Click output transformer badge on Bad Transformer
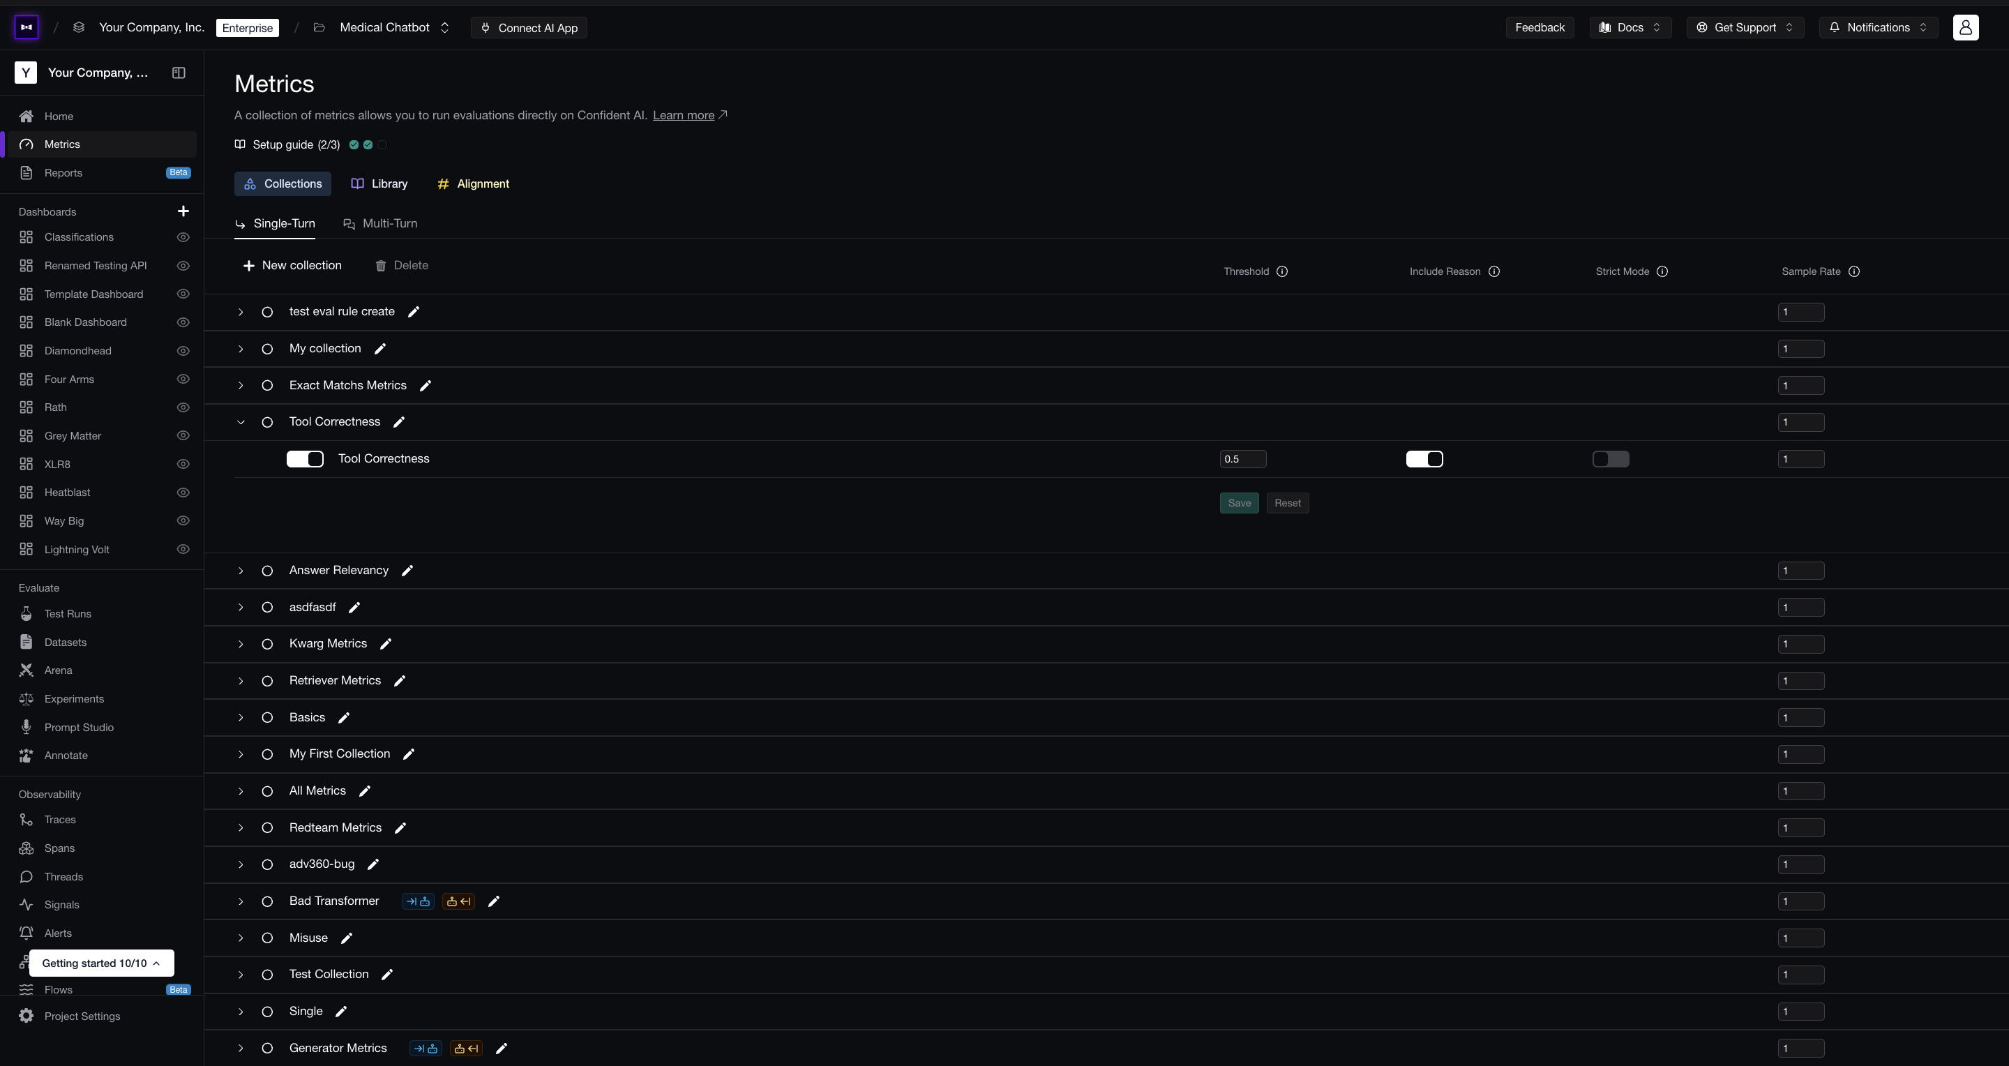 [x=458, y=901]
